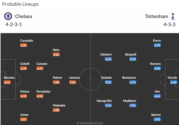Select Palmer's 7.40 rating badge
The width and height of the screenshot is (179, 125).
(x=56, y=82)
